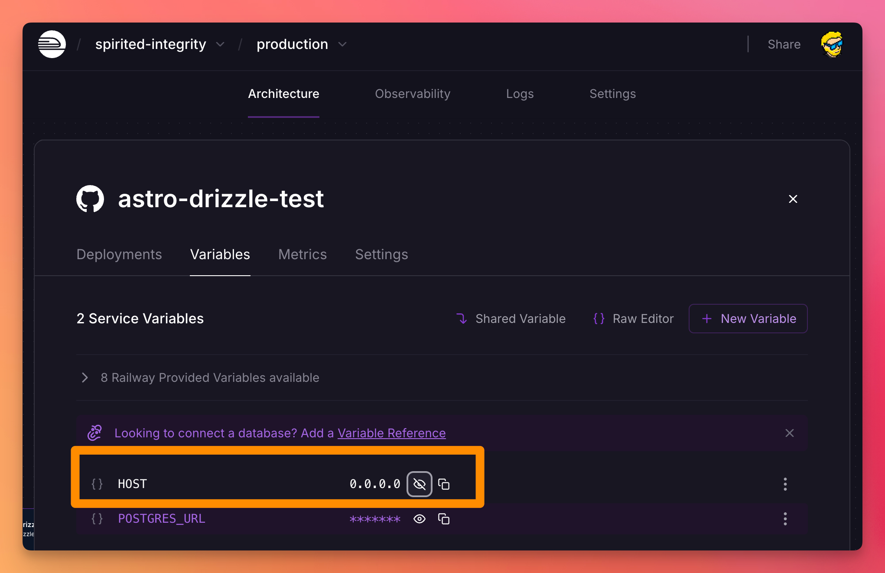Switch to the Observability tab
The image size is (885, 573).
pos(412,94)
